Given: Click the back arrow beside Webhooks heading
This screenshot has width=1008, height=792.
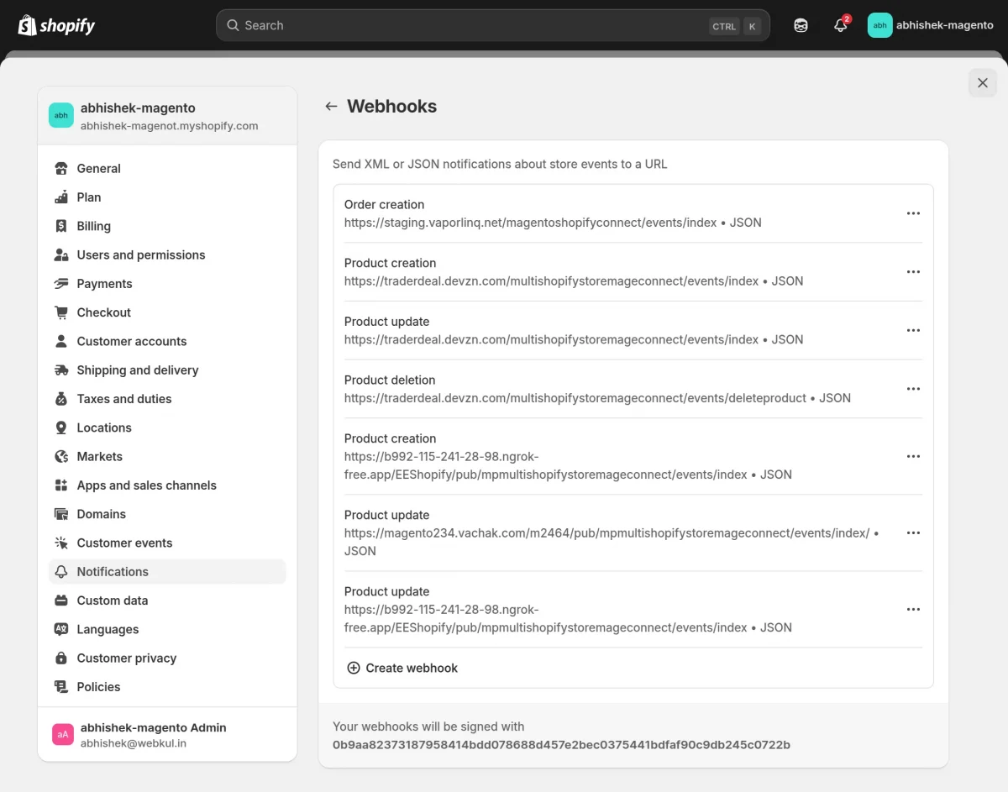Looking at the screenshot, I should pos(331,106).
